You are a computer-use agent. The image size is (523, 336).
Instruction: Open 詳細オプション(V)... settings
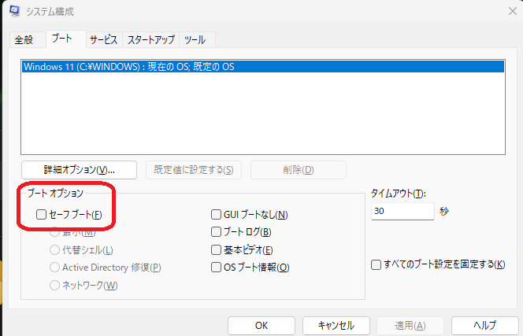pos(79,170)
